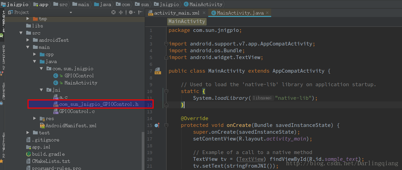402x170 pixels.
Task: Click the MainActivity editor breadcrumb label
Action: coord(187,21)
